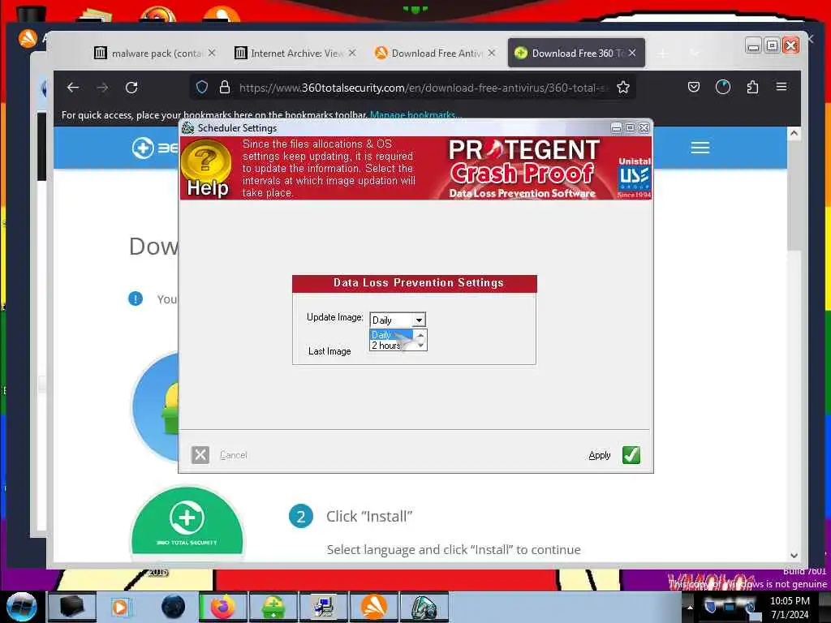Screen dimensions: 831x623
Task: Close the Download Free 360 tab
Action: 632,53
